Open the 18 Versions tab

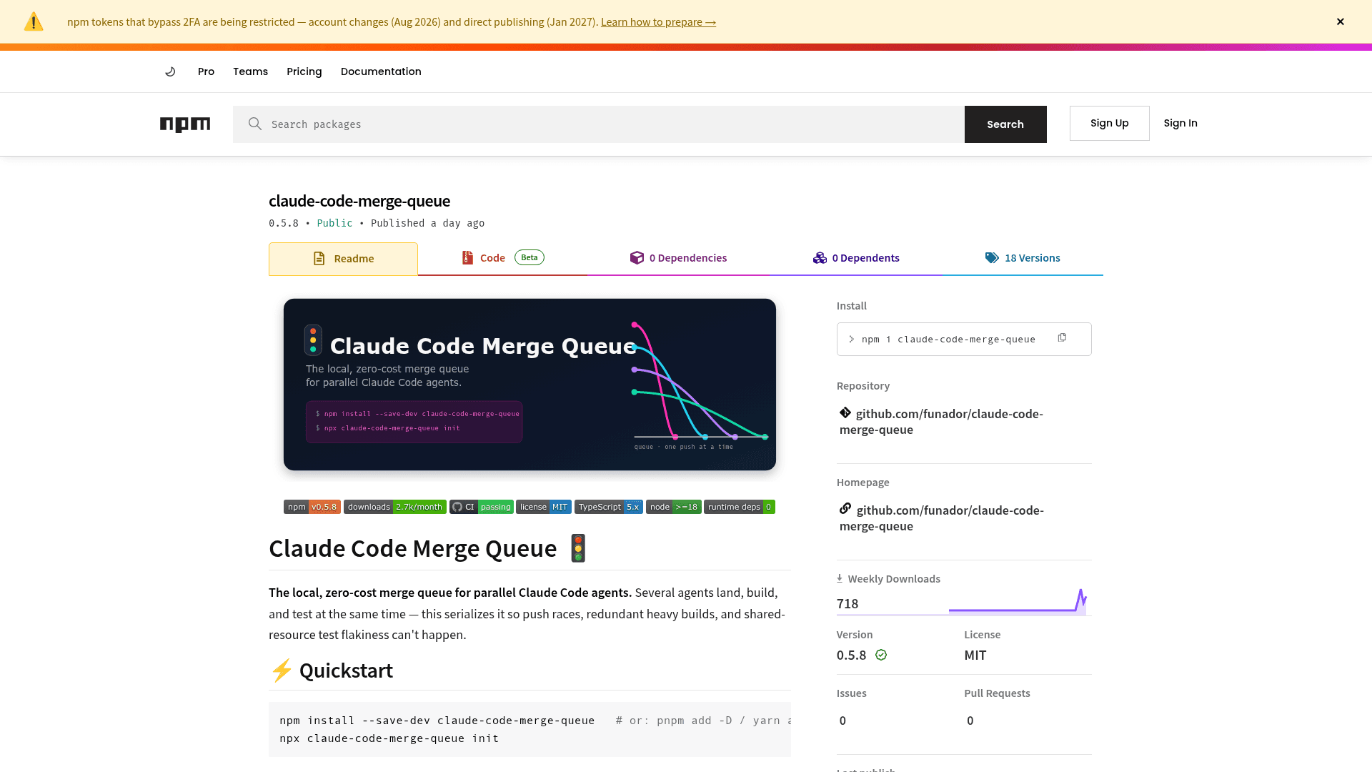tap(1023, 258)
